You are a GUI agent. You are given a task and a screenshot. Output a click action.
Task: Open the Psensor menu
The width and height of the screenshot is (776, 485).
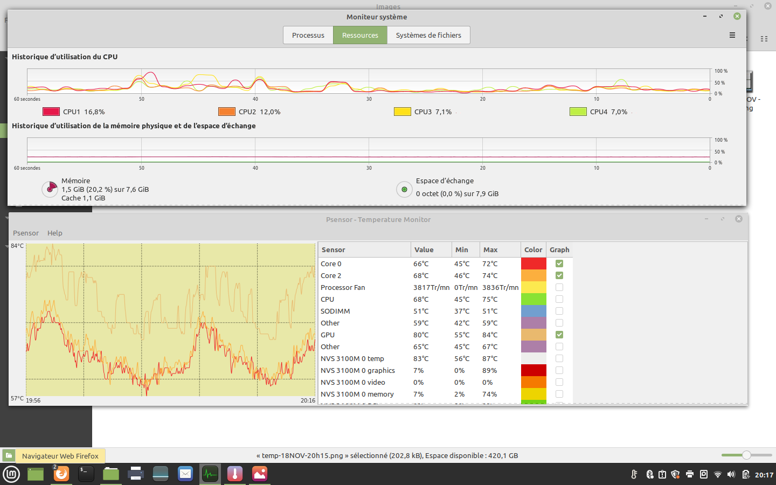(26, 233)
